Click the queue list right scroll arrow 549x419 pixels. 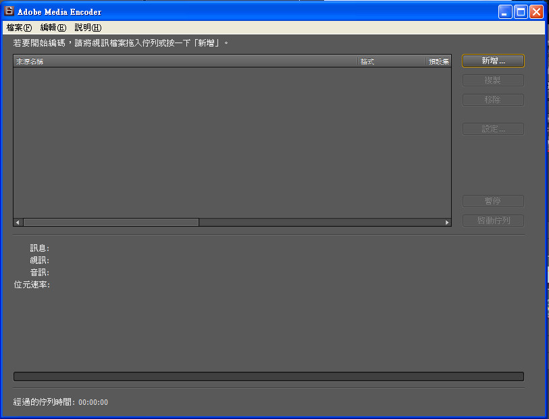pyautogui.click(x=447, y=222)
